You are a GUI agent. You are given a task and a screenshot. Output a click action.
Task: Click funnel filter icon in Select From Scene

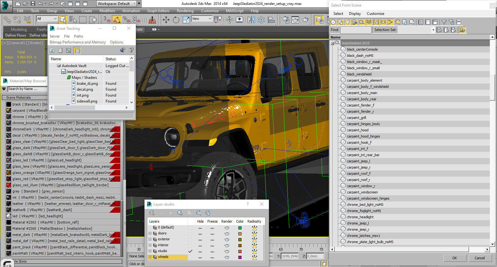point(444,22)
